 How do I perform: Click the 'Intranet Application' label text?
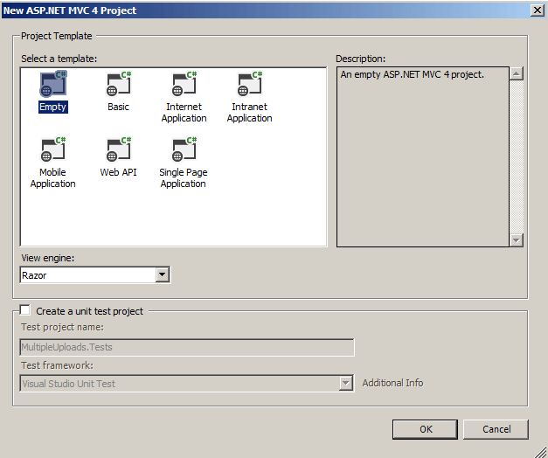[250, 112]
